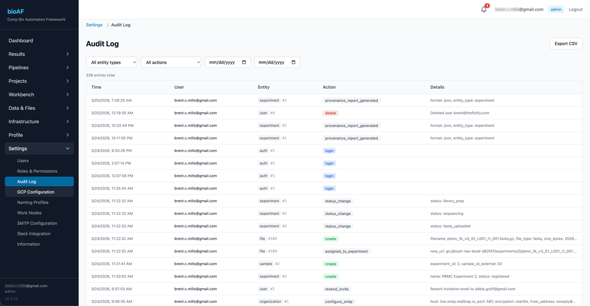Open GCP Configuration page
590x306 pixels.
click(39, 192)
